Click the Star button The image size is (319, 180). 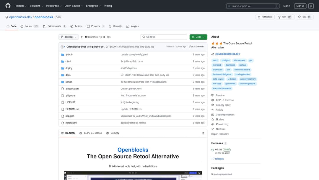tap(305, 17)
